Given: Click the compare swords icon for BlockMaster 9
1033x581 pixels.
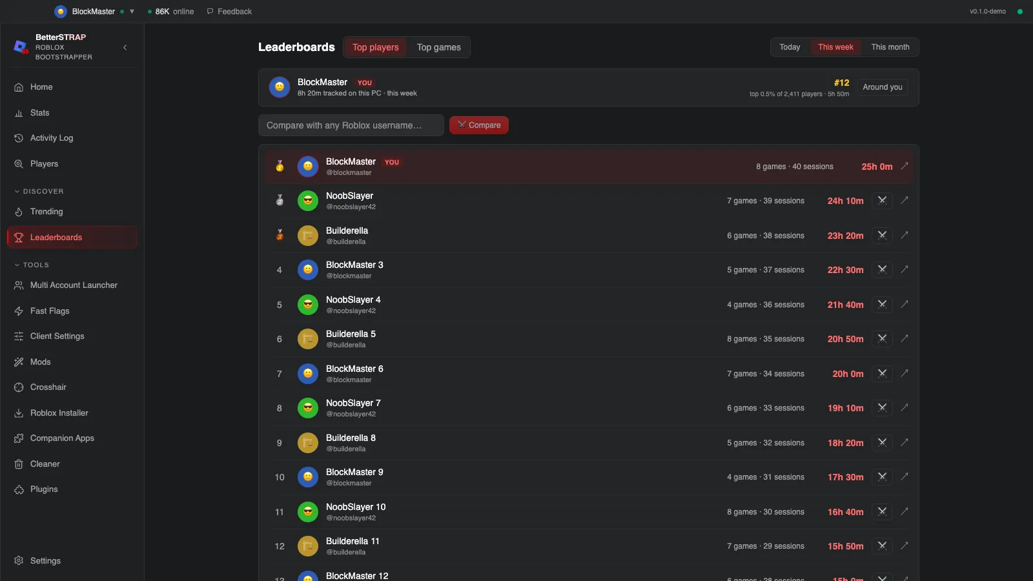Looking at the screenshot, I should coord(882,477).
